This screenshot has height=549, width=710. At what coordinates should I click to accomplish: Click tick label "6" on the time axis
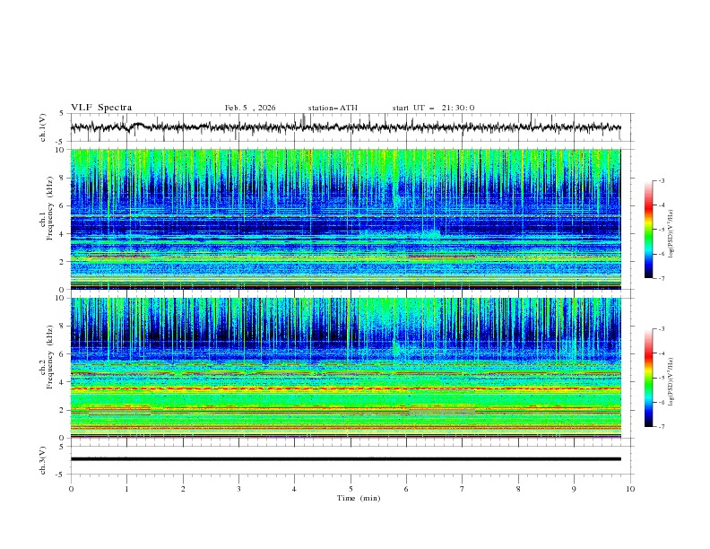(x=406, y=489)
